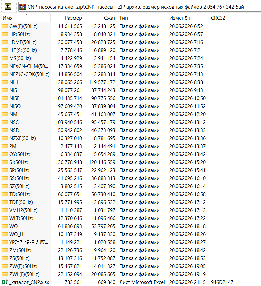261x286 pixels.
Task: Select HP(50Hz) folder icon
Action: tap(5, 34)
